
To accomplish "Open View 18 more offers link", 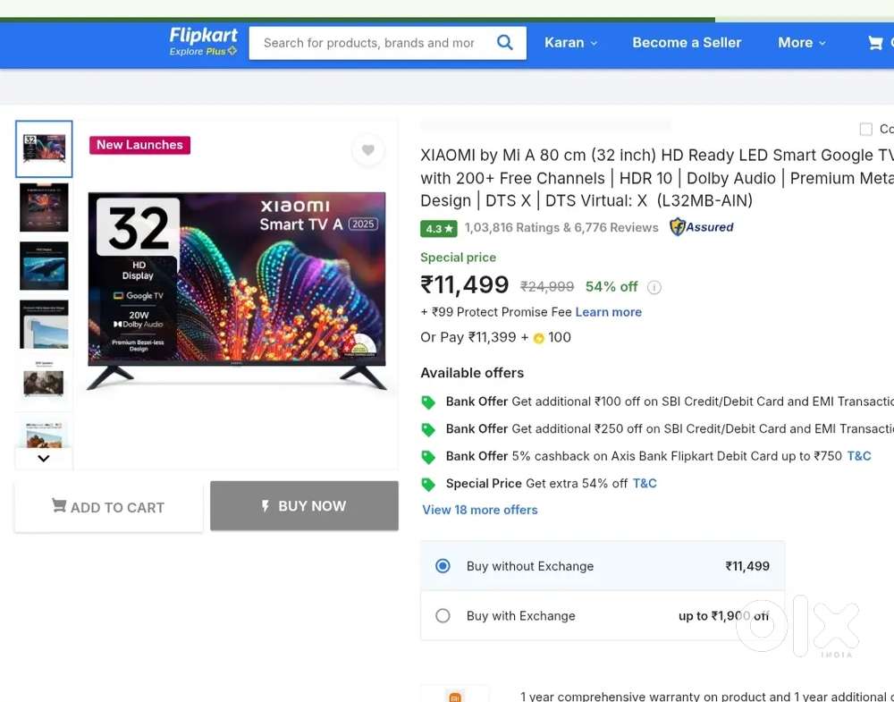I will 480,510.
